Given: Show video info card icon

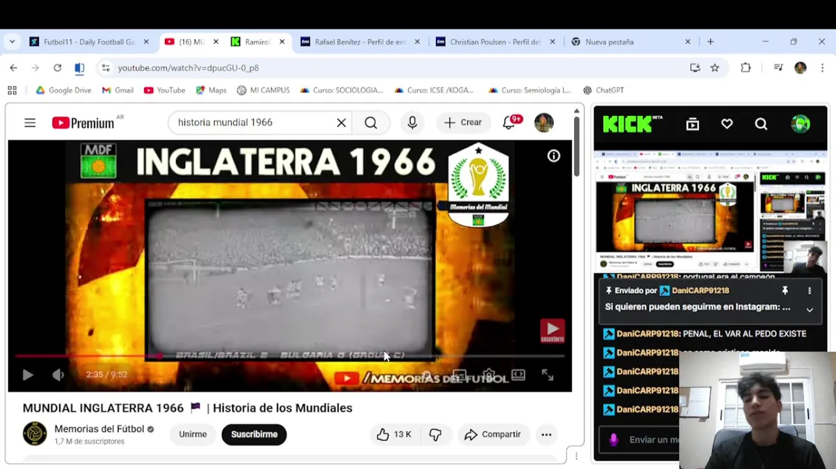Looking at the screenshot, I should pyautogui.click(x=553, y=156).
